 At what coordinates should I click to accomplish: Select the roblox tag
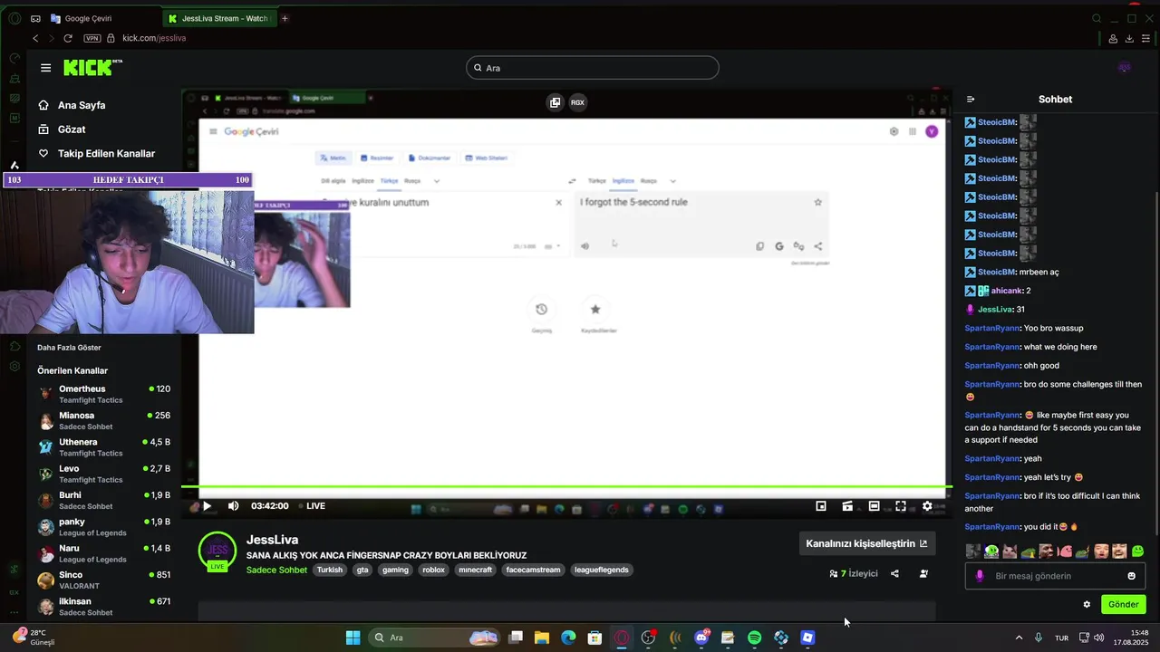[433, 570]
